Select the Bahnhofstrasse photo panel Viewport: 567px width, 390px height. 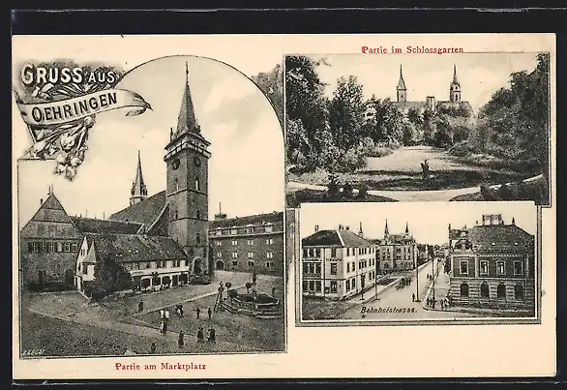[418, 263]
